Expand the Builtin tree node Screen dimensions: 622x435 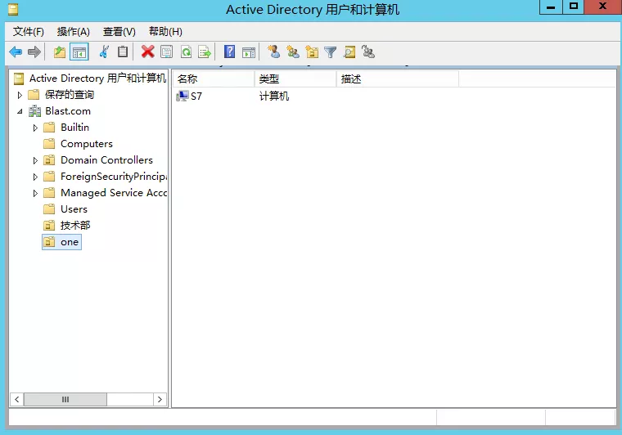[35, 128]
